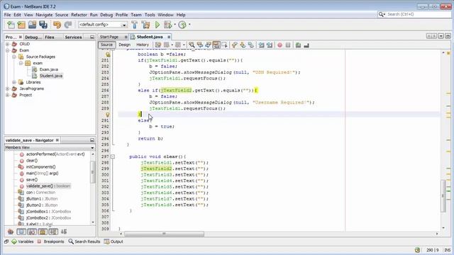Viewport: 454px width, 255px height.
Task: Click the Clean and Build Project icon
Action: tap(145, 25)
